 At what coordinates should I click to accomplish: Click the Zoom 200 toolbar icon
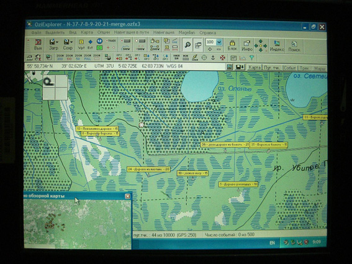[60, 57]
